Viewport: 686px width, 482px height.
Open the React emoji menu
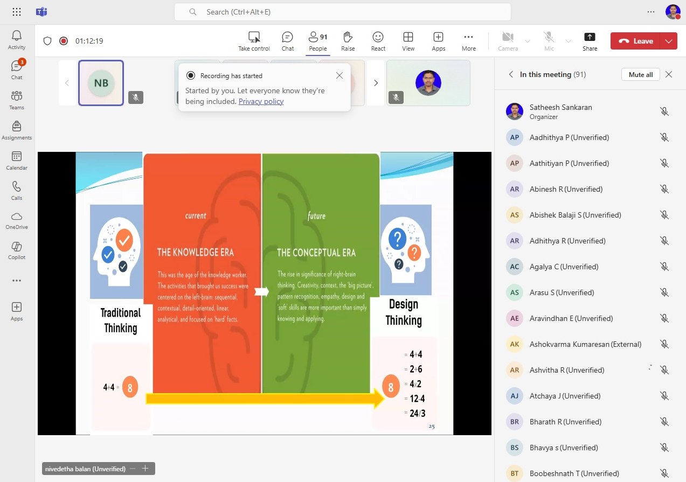pos(378,41)
